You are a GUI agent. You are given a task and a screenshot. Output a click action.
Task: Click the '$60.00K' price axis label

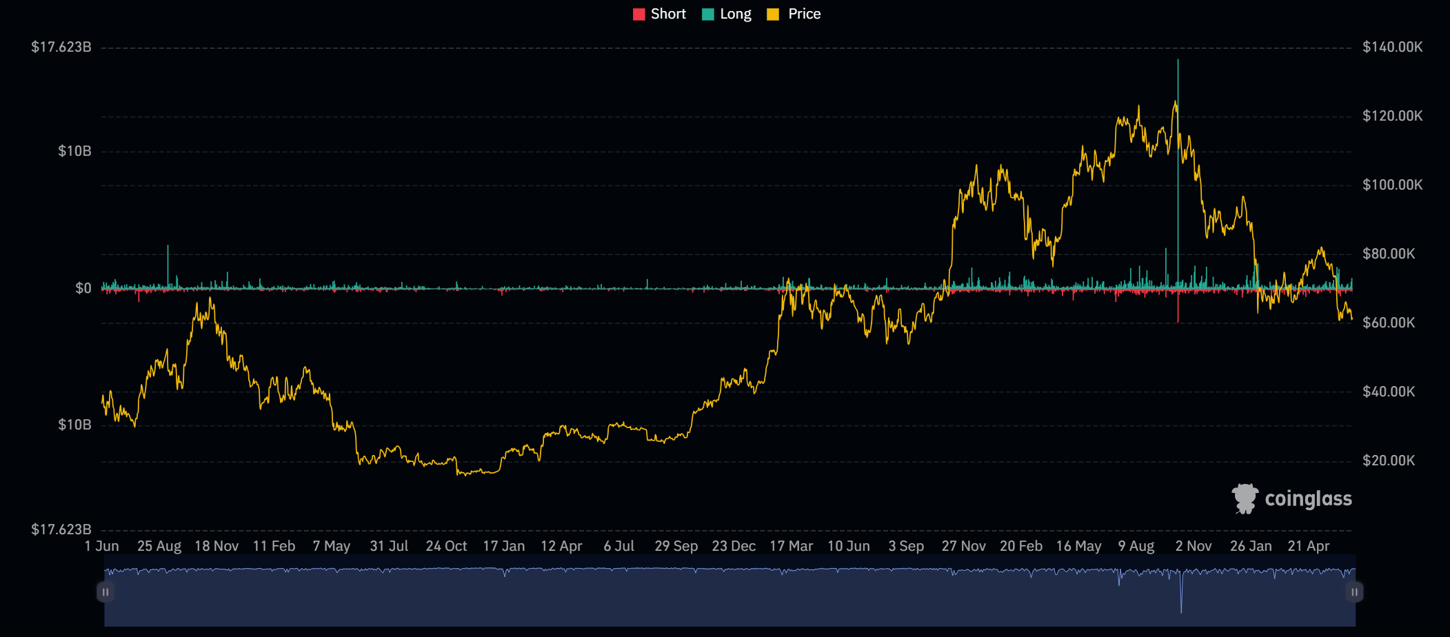click(1389, 323)
